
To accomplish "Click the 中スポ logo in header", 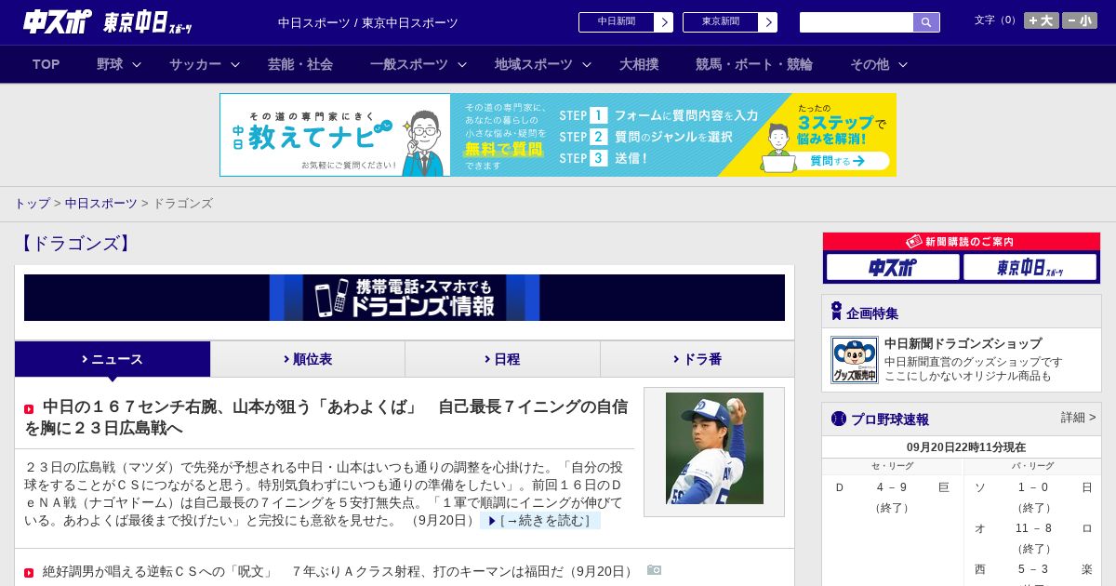I will (x=58, y=21).
